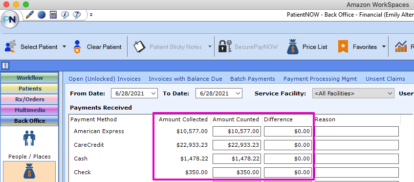
Task: Open Invoices with Balance Due tab
Action: [185, 79]
